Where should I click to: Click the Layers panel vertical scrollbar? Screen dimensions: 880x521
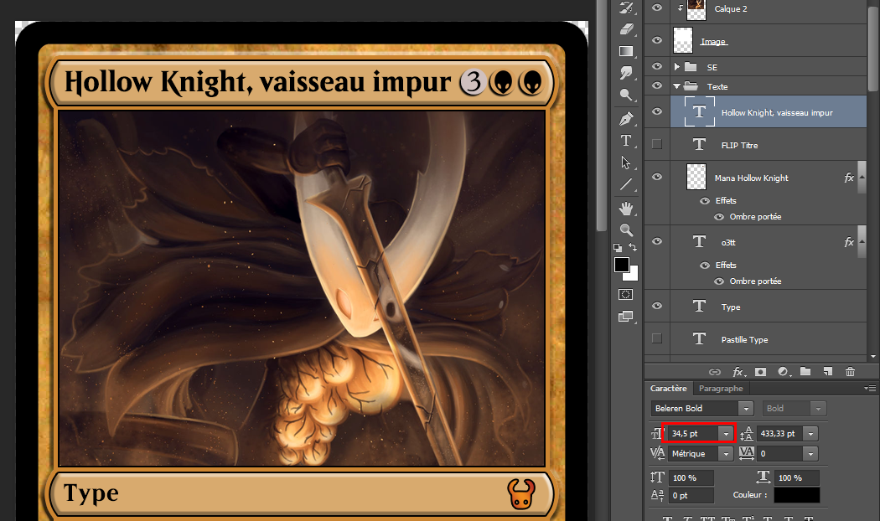click(872, 48)
